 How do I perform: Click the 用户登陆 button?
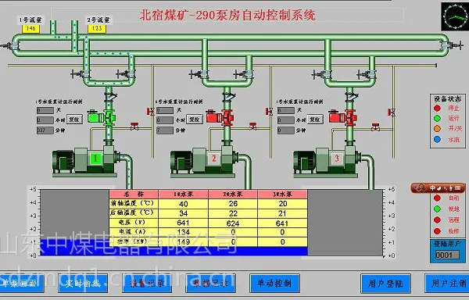pyautogui.click(x=385, y=284)
